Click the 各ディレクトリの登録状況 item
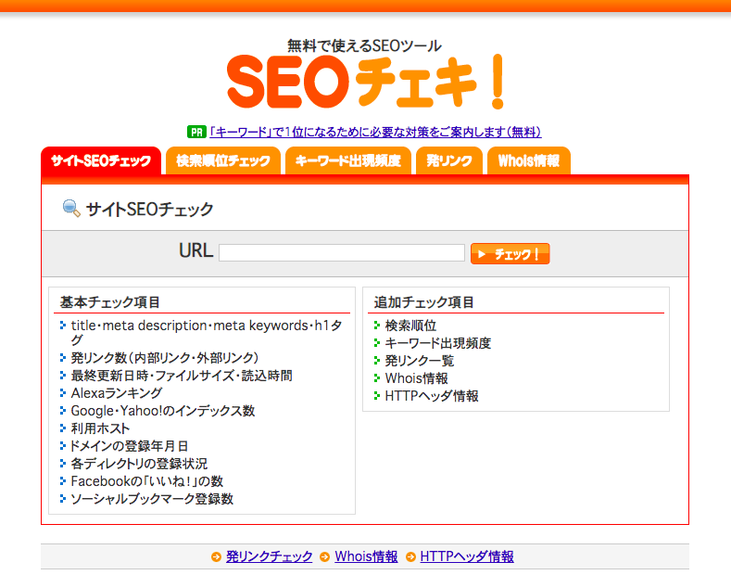 tap(139, 464)
